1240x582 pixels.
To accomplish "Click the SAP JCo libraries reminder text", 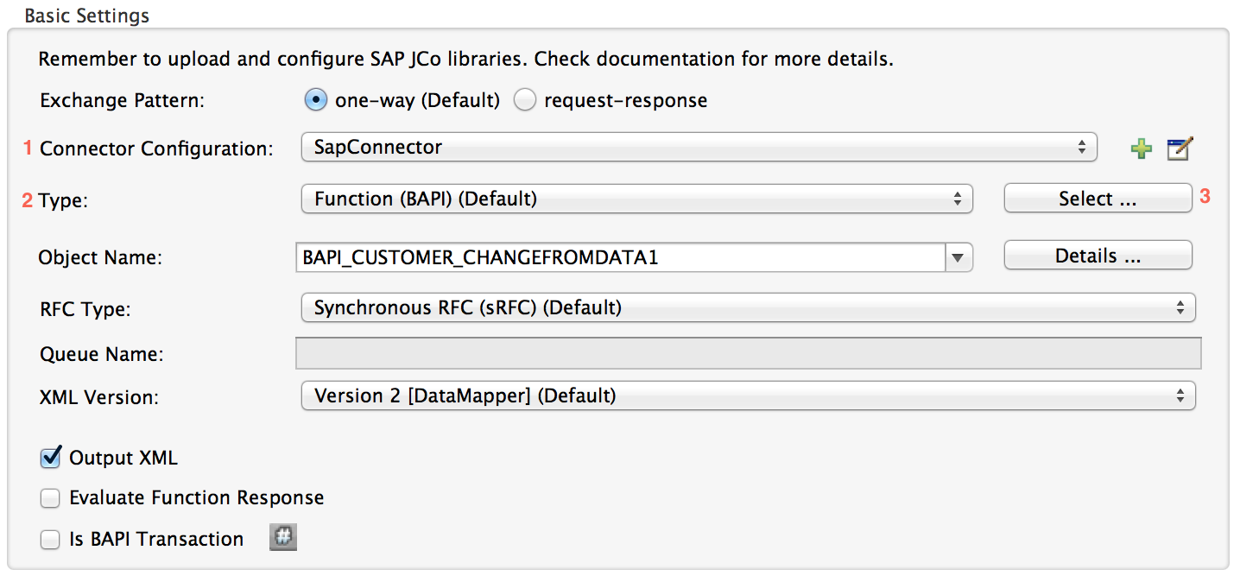I will coord(465,60).
